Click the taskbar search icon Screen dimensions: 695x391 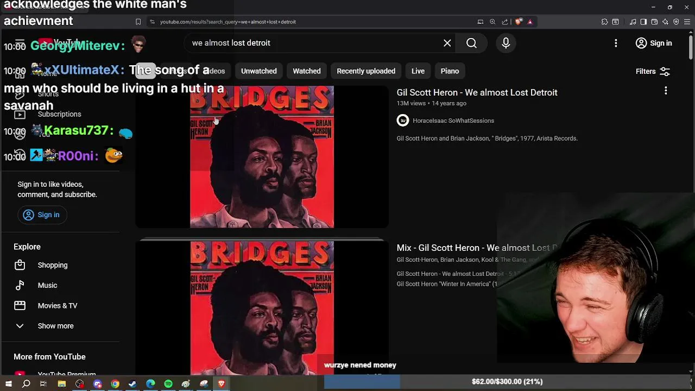[26, 384]
